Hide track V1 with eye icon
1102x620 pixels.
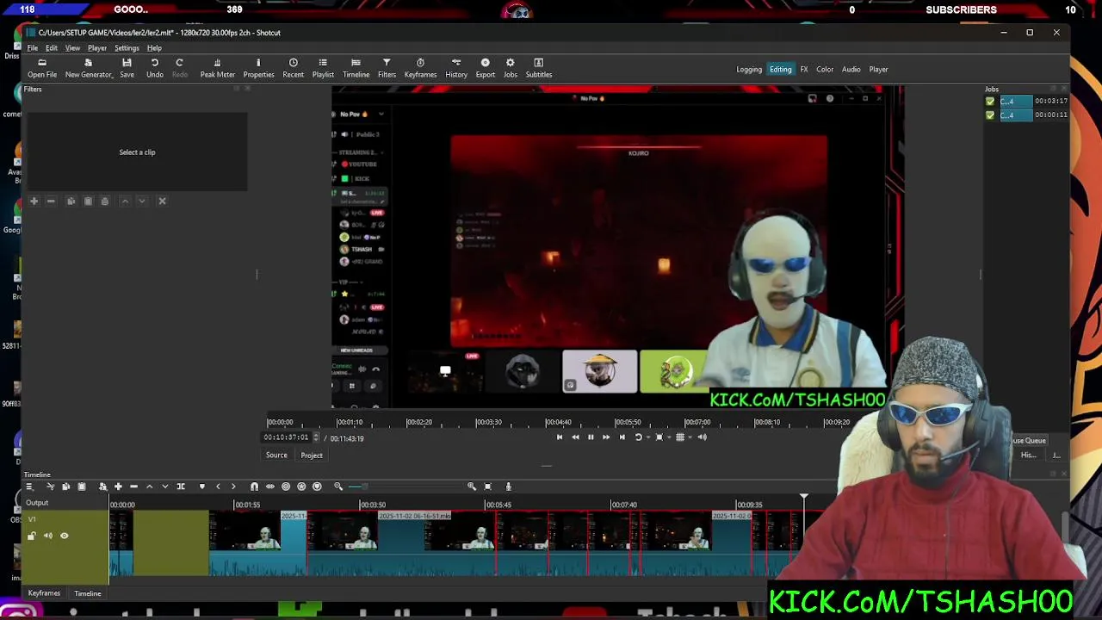point(64,536)
